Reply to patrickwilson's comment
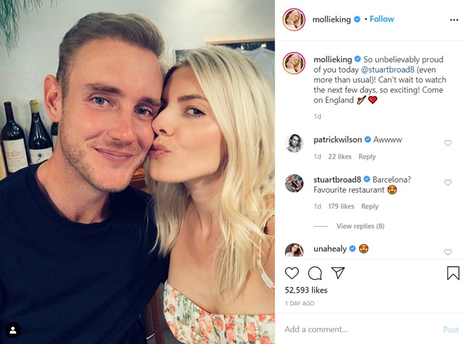Screen dimensions: 467x344 (x=367, y=157)
